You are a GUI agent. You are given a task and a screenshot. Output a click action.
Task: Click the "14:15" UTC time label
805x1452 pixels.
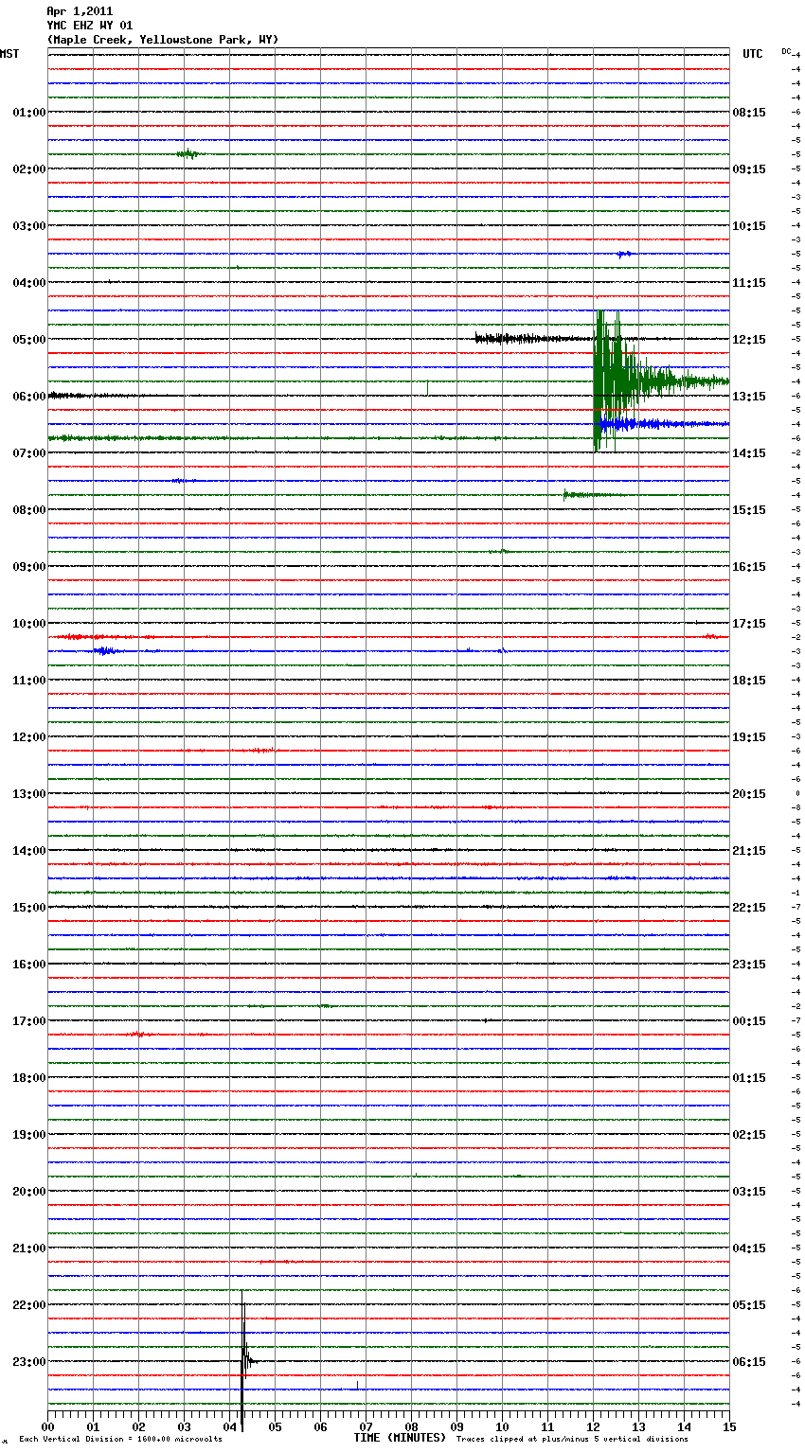749,453
